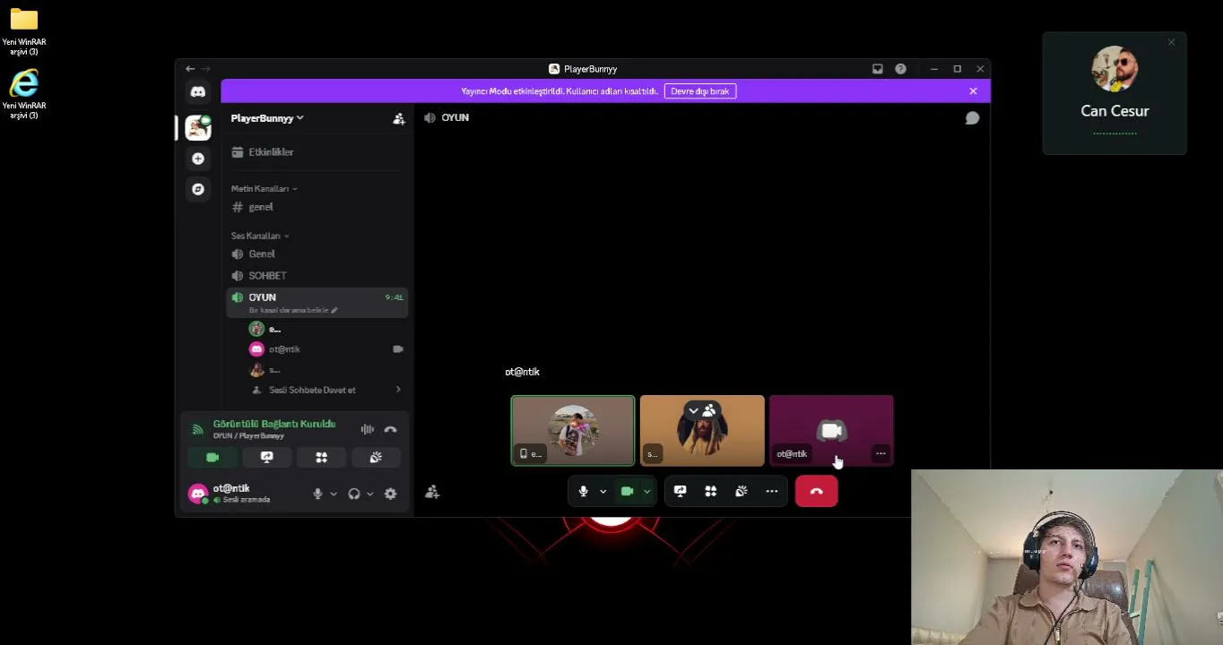The height and width of the screenshot is (645, 1223).
Task: Select the s... participant video tile
Action: [702, 431]
